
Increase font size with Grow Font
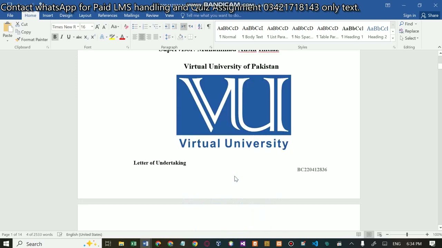[97, 27]
